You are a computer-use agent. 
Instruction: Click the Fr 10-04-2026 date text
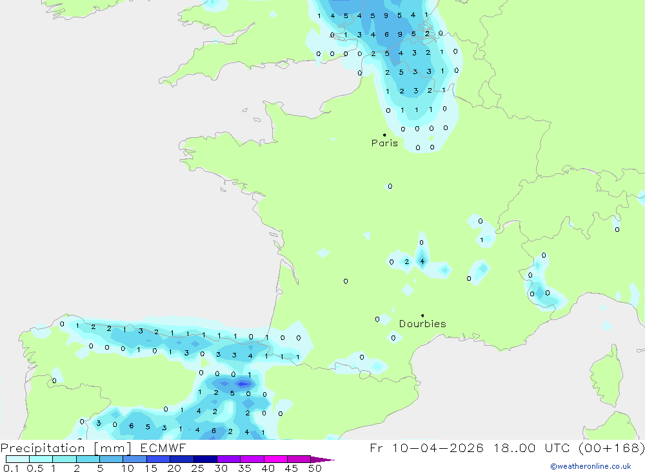pos(426,448)
